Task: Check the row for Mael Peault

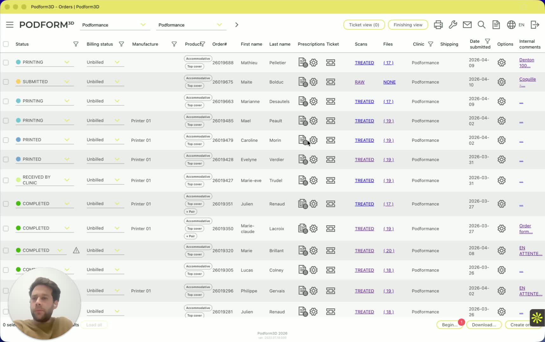Action: coord(6,121)
